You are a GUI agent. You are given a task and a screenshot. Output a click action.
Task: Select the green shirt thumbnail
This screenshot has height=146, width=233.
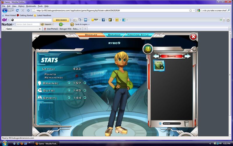tap(159, 65)
